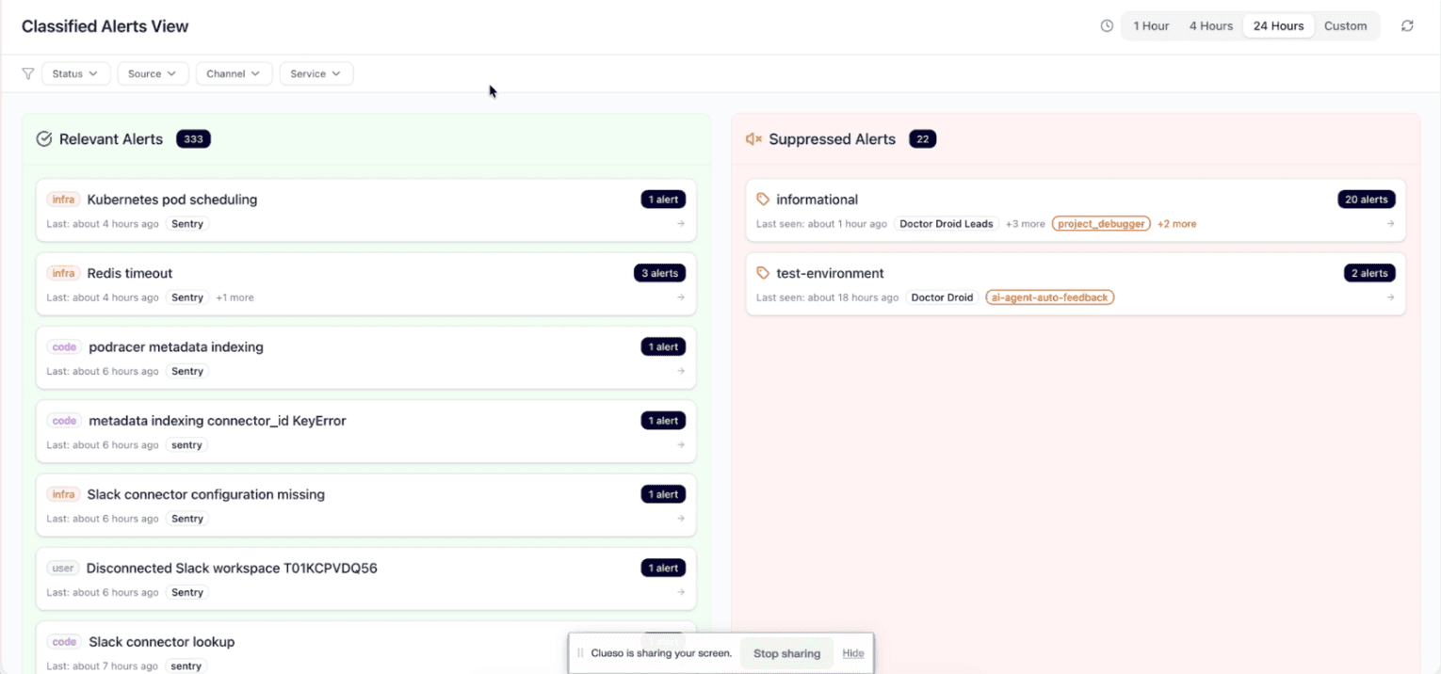The image size is (1441, 674).
Task: Click the Hide link in the sharing bar
Action: point(852,652)
